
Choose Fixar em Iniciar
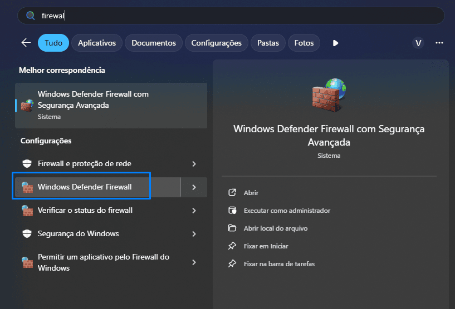[266, 246]
